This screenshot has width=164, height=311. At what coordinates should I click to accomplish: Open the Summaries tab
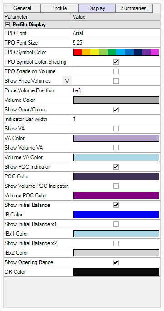[x=134, y=8]
